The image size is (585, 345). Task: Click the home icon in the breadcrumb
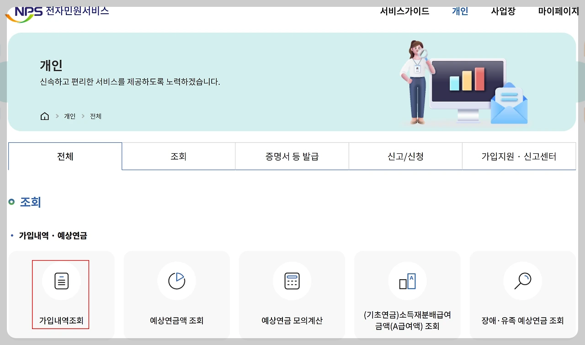[44, 116]
